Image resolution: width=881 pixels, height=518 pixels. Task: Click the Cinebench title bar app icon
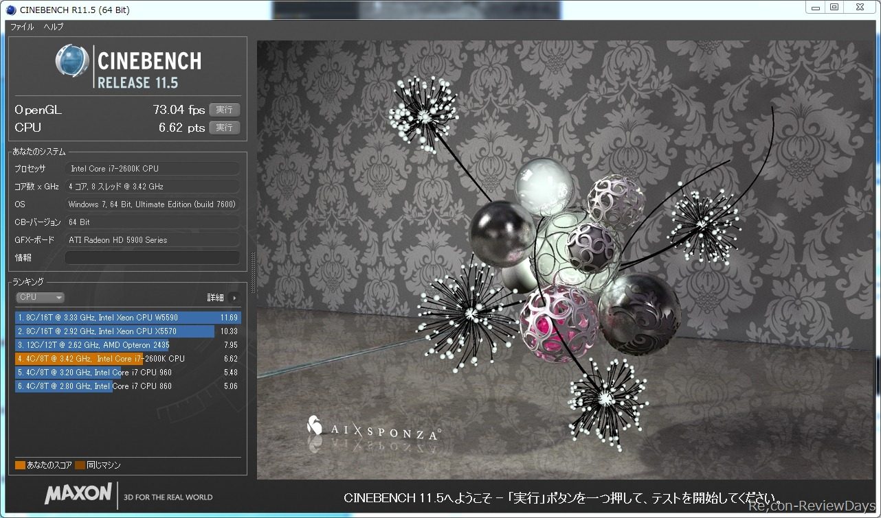(x=10, y=10)
